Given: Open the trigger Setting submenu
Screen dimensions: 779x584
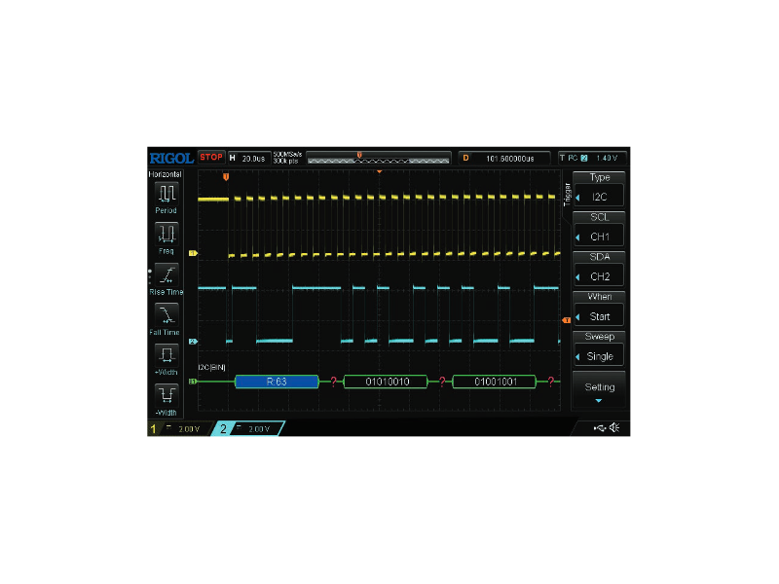Looking at the screenshot, I should (x=599, y=389).
